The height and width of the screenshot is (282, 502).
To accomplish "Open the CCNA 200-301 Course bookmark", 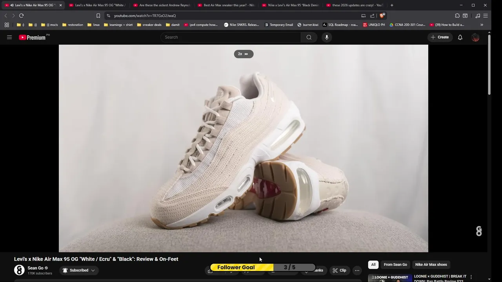I will tap(407, 25).
